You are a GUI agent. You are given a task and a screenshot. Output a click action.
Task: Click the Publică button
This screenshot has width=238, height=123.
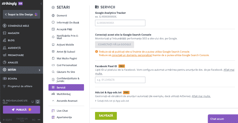pos(22,110)
